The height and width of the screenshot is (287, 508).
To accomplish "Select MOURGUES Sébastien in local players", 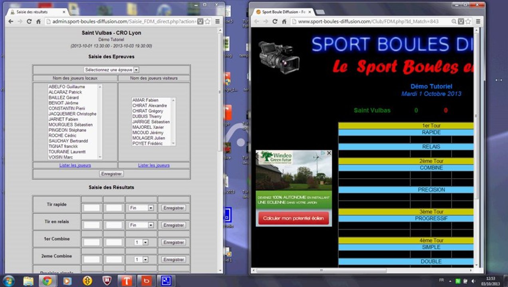I will (71, 125).
